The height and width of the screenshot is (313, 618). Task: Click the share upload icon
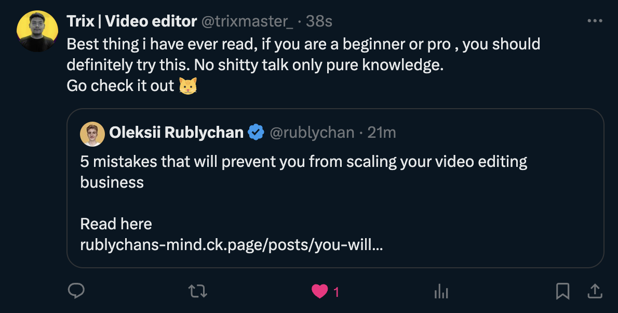tap(595, 292)
